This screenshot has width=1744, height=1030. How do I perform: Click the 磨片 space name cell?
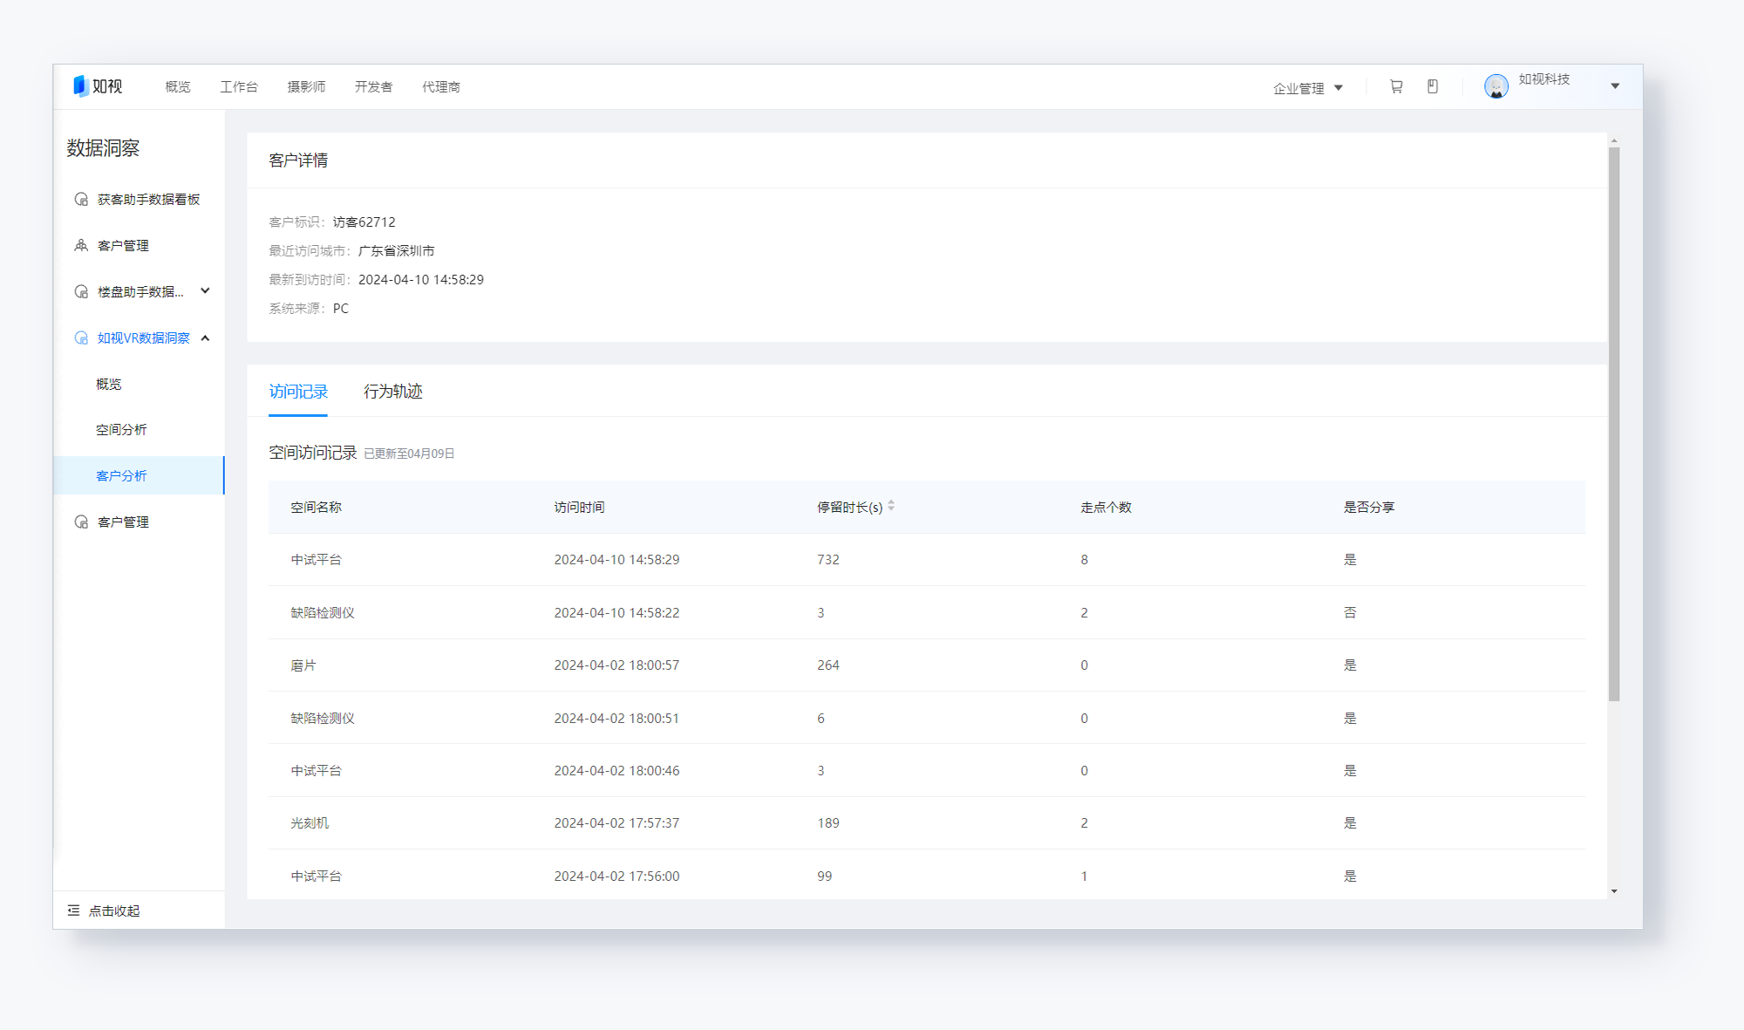(303, 665)
